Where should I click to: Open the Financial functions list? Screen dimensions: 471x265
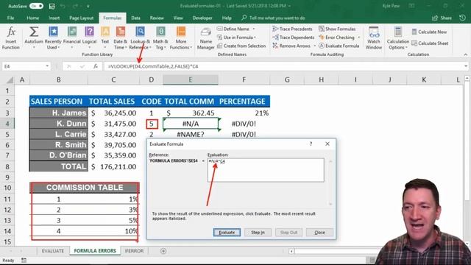pos(72,38)
